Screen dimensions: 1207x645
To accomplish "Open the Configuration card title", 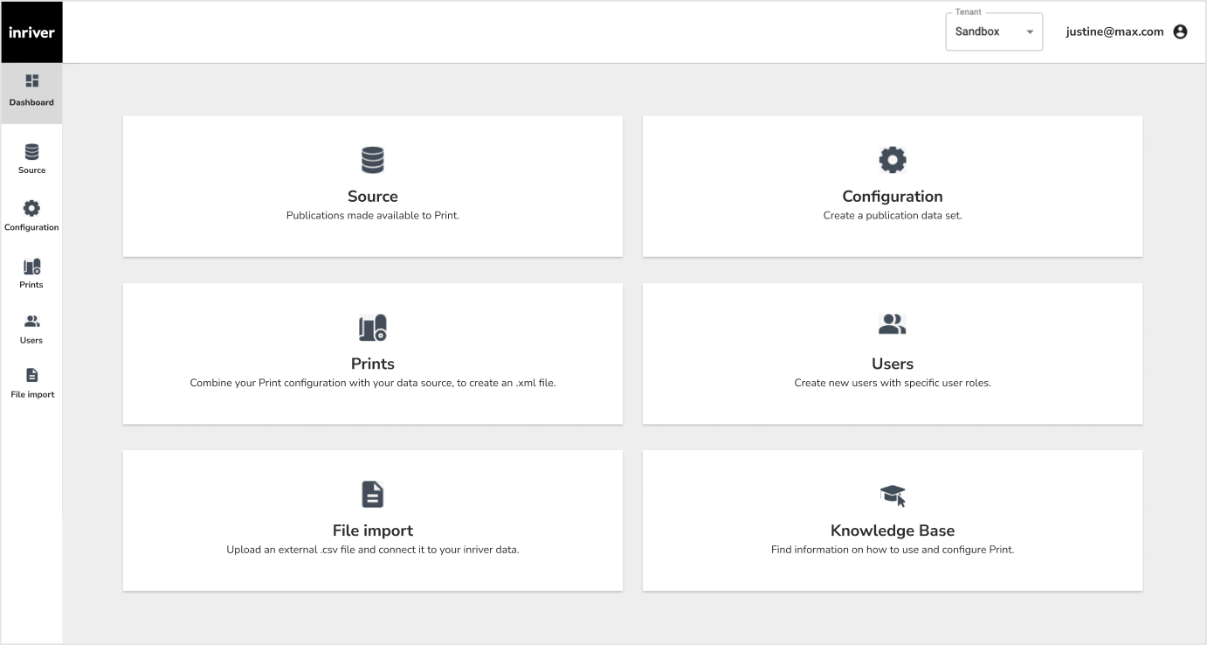I will (x=893, y=197).
